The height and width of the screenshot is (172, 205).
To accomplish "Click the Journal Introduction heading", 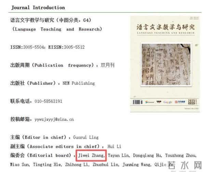I will pos(38,8).
